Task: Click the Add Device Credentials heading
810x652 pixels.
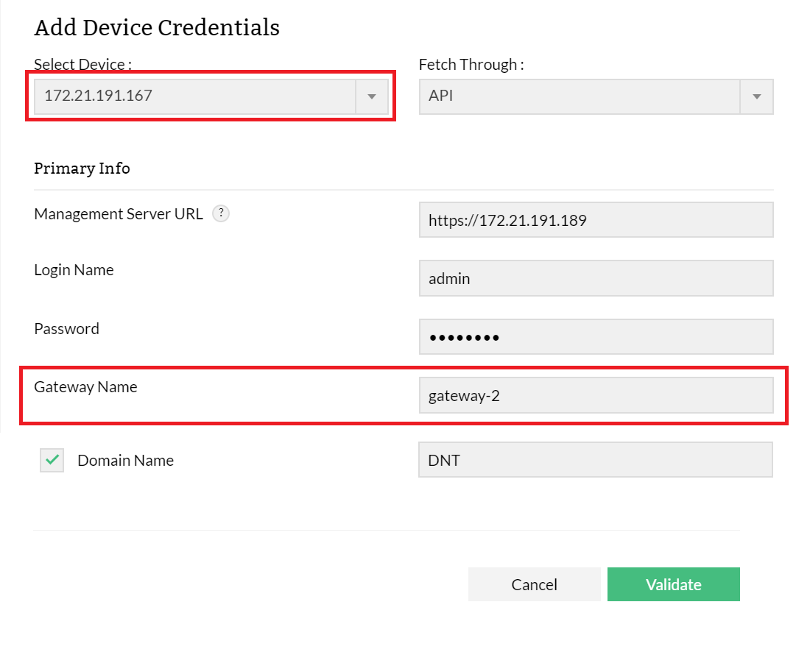Action: pos(157,28)
